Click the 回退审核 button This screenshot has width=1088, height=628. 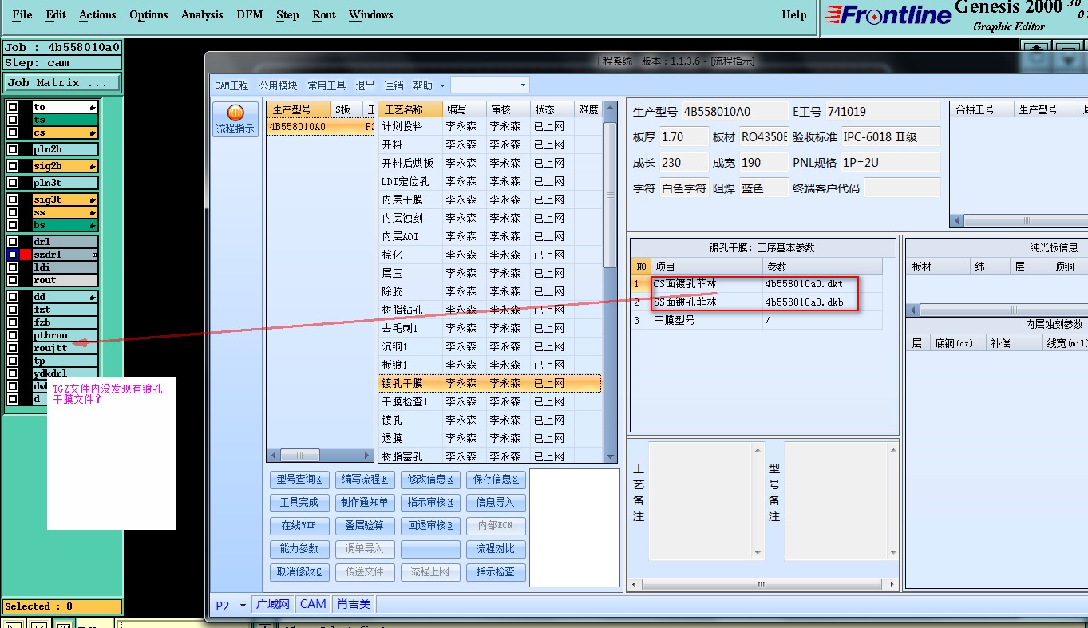tap(430, 525)
